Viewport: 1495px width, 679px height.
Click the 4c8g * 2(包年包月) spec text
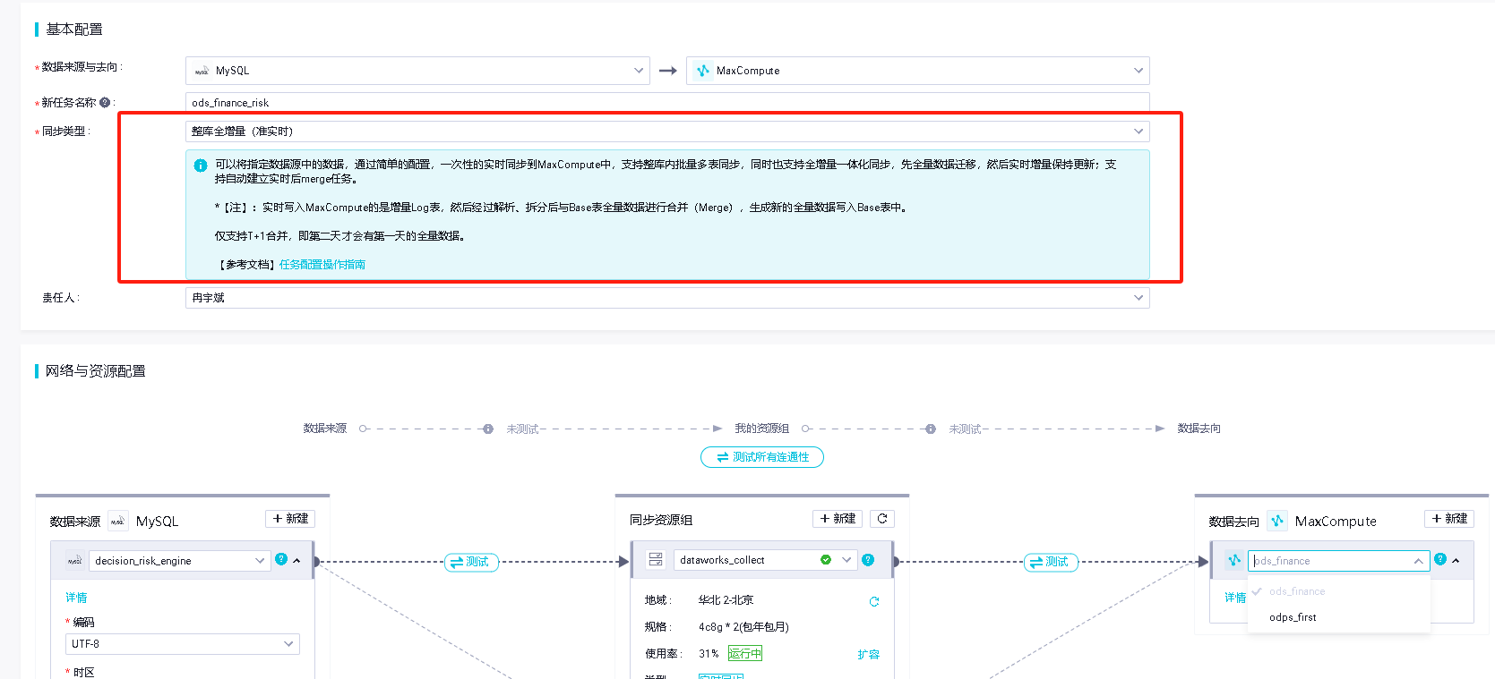pos(743,627)
